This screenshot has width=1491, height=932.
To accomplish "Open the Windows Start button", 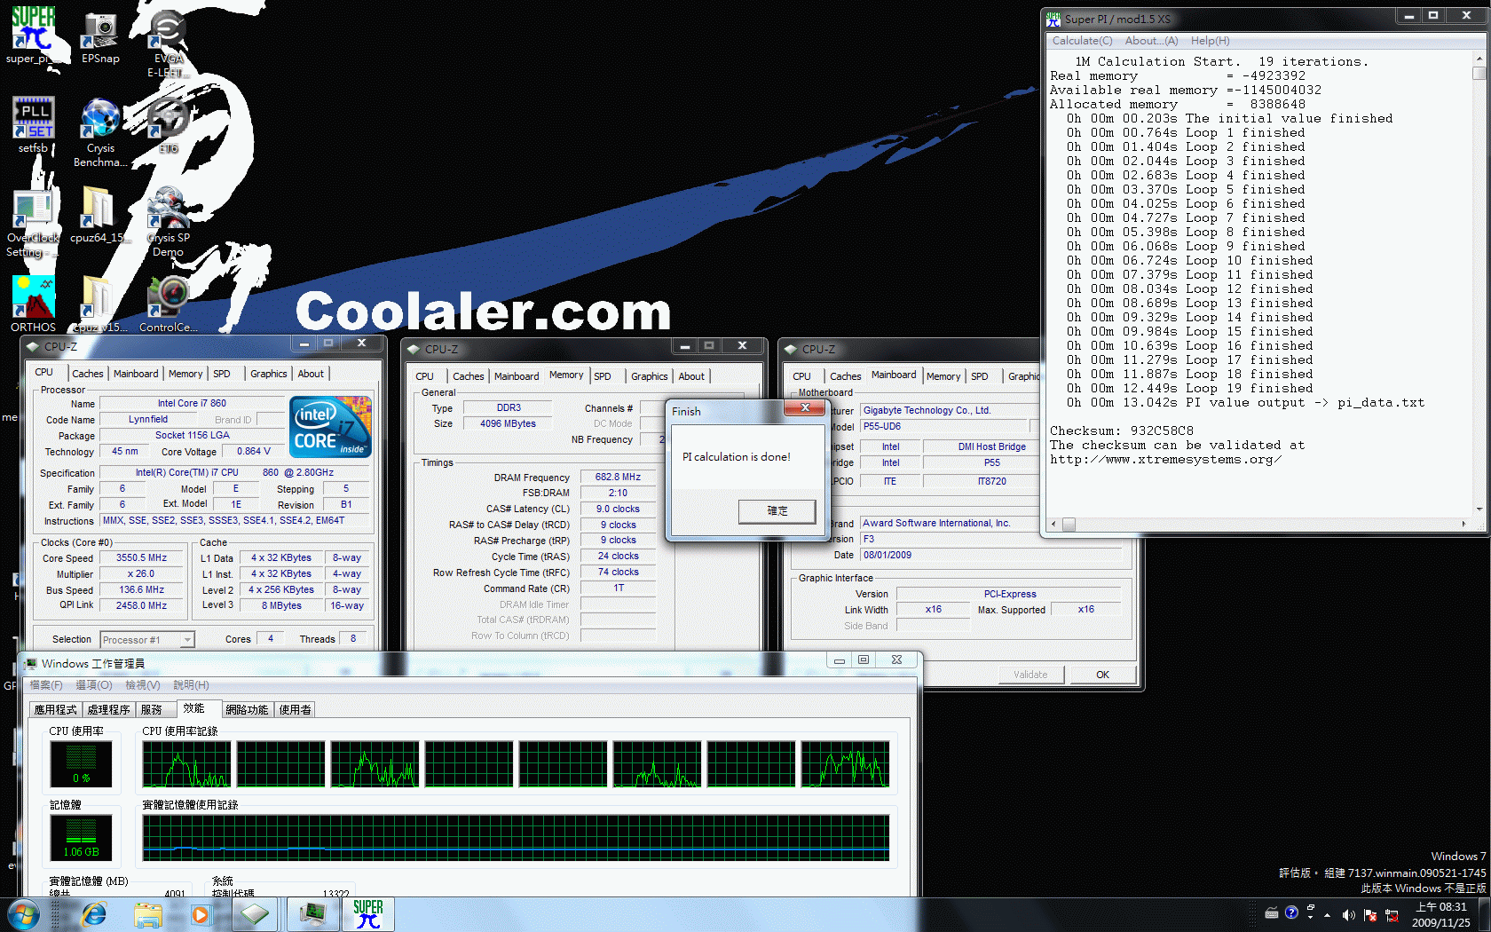I will coord(23,914).
